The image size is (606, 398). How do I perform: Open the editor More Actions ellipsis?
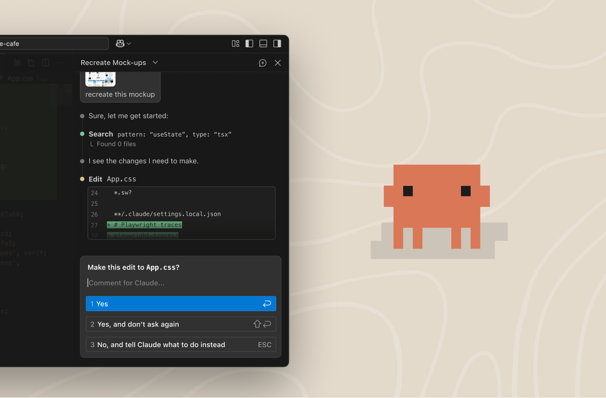coord(59,63)
